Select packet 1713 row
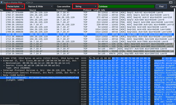Screen dimensions: 176x105 pos(87,42)
